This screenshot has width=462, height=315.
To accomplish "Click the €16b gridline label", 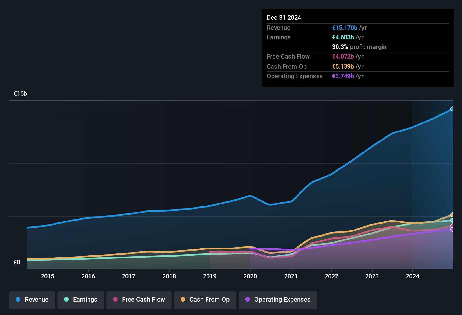I will (20, 93).
